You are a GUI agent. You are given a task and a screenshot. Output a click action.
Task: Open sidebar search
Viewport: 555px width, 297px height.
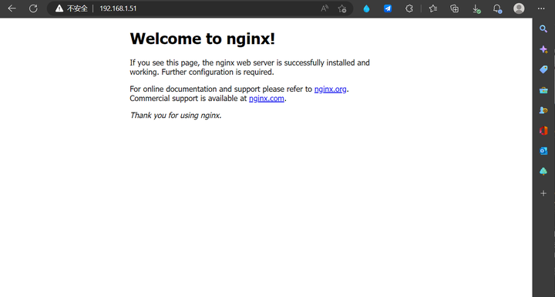[543, 29]
